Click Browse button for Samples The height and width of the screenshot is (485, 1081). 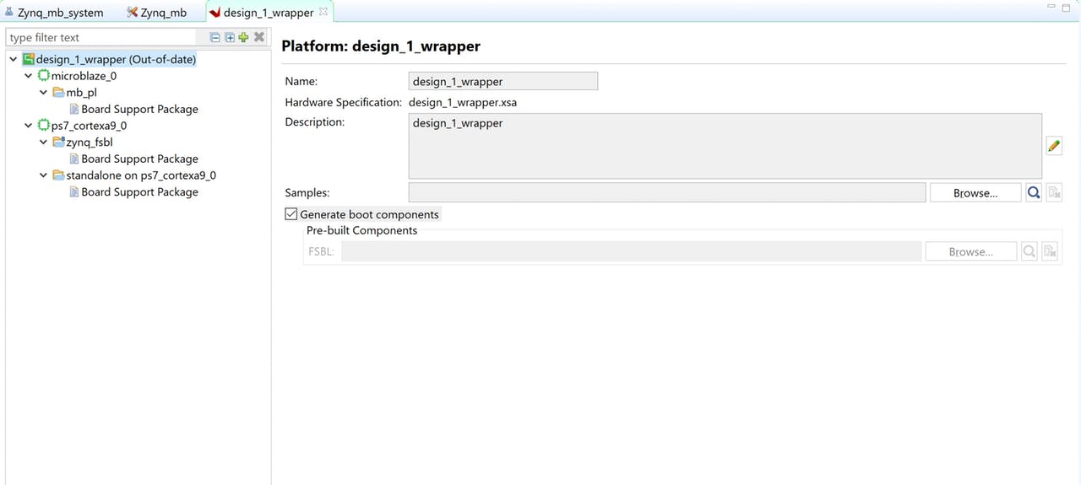(975, 192)
